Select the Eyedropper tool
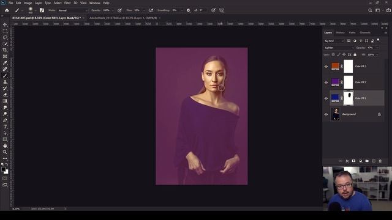Viewport: 392px width, 220px height. click(x=5, y=63)
